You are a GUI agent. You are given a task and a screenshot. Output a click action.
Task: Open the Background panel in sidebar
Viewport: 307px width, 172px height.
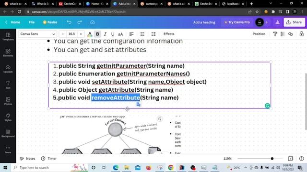[x=8, y=134]
